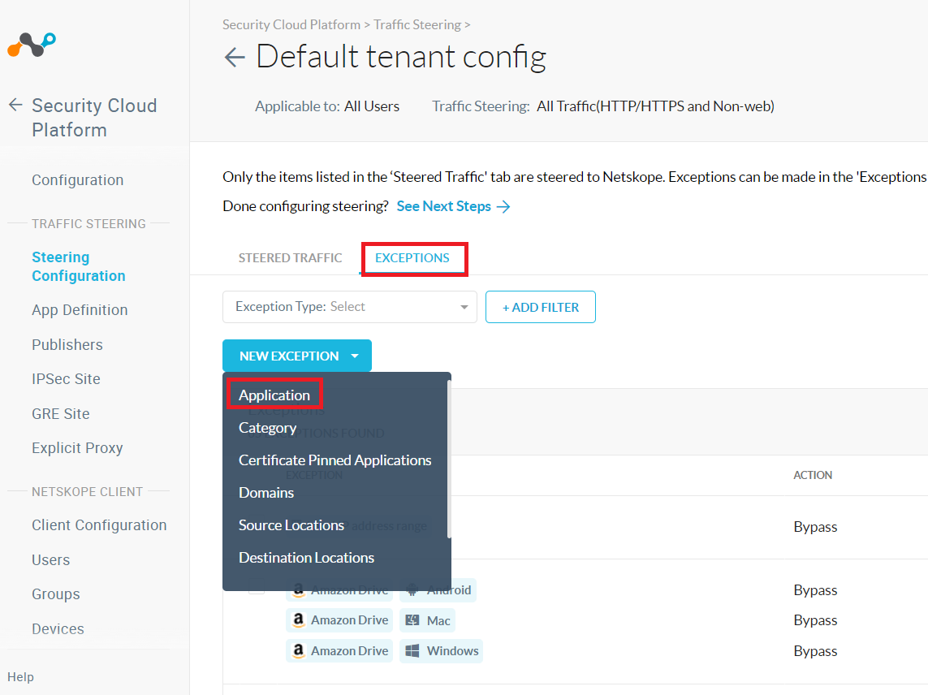Click the Windows platform icon

pyautogui.click(x=412, y=651)
